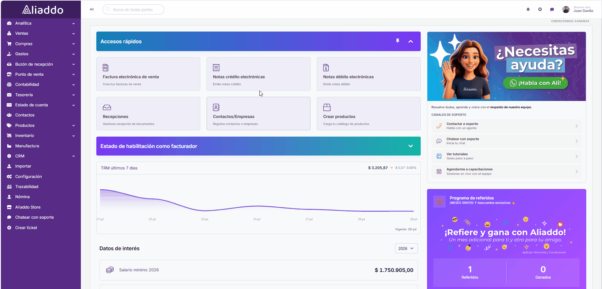
Task: Open Contactar a soporte channel
Action: 506,126
